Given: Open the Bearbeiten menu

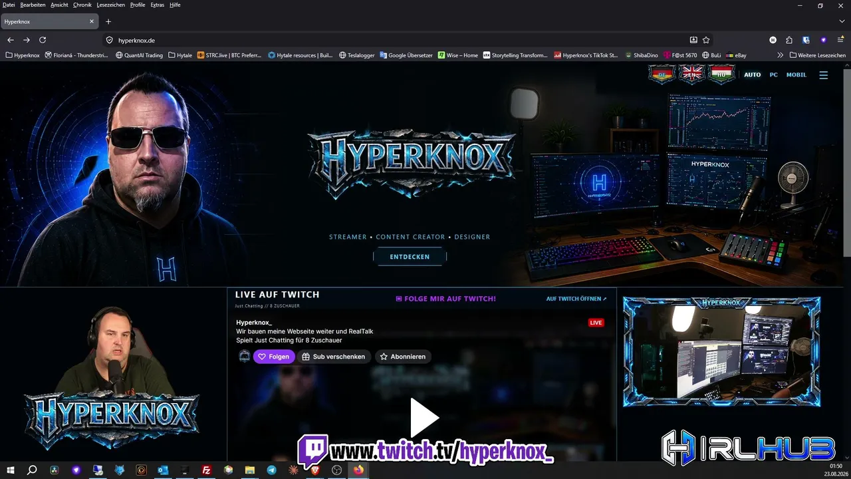Looking at the screenshot, I should [x=33, y=5].
